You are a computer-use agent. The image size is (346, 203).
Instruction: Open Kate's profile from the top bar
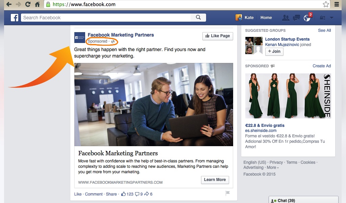(x=245, y=18)
